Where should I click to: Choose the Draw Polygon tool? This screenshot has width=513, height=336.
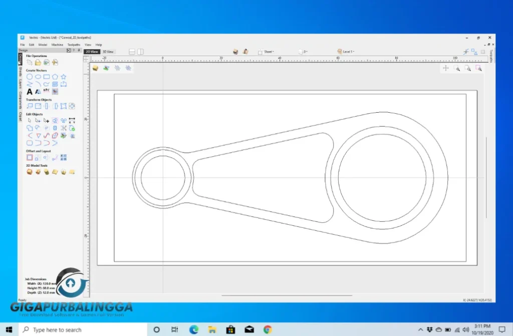pos(55,77)
